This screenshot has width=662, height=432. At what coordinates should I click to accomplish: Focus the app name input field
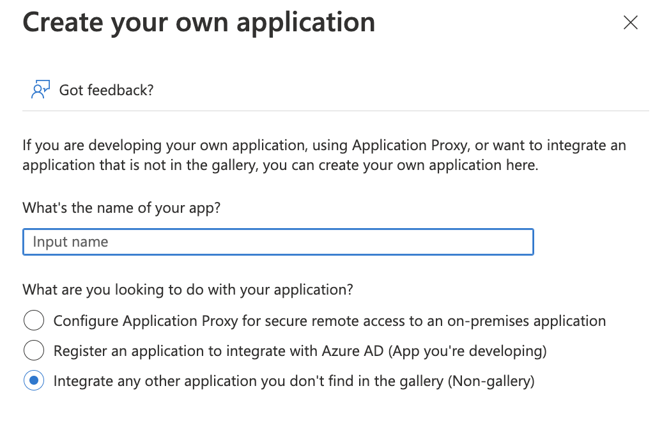tap(278, 242)
